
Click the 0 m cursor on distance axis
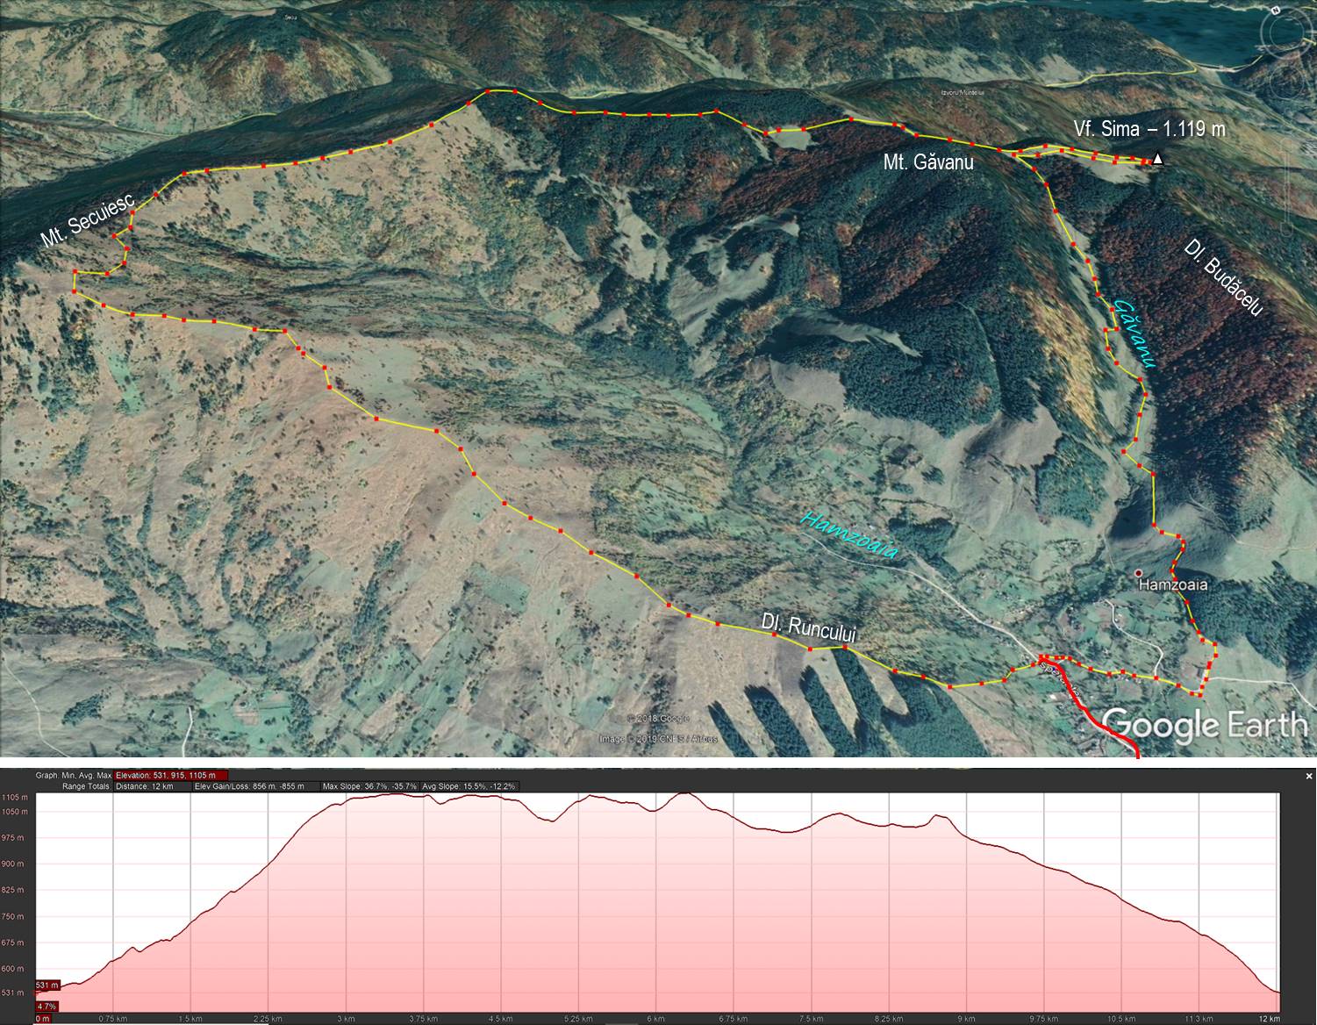42,1019
